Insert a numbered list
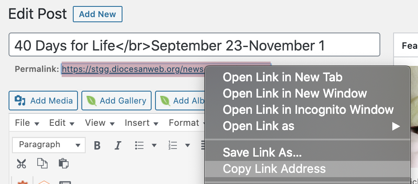 (173, 145)
